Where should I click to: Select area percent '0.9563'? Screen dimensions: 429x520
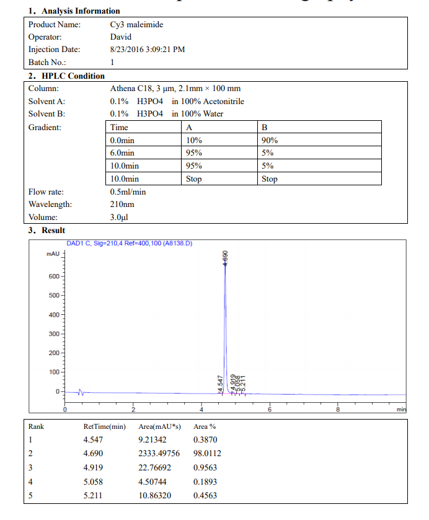(x=205, y=467)
